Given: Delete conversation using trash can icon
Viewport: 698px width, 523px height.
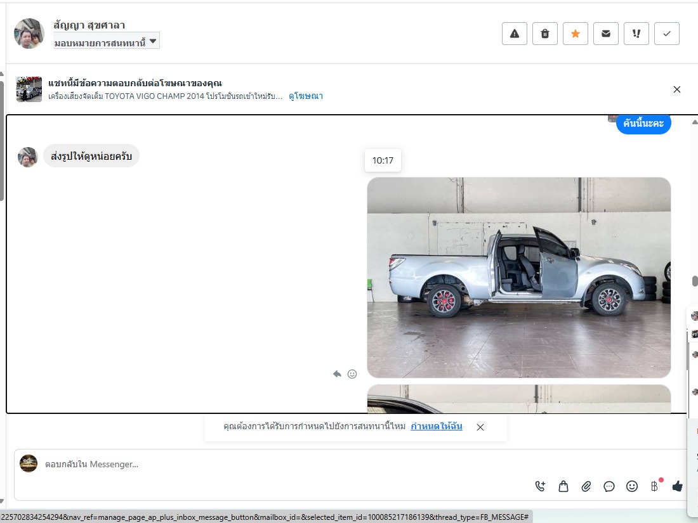Looking at the screenshot, I should [545, 34].
